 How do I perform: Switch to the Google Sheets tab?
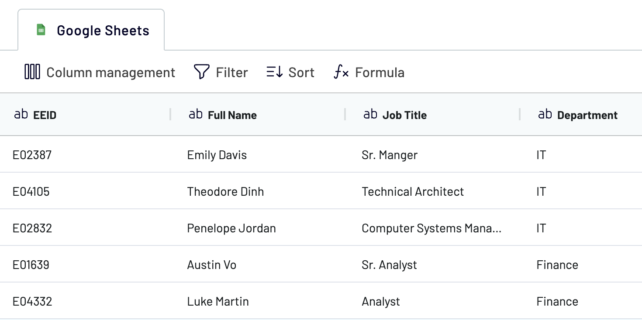(x=90, y=29)
